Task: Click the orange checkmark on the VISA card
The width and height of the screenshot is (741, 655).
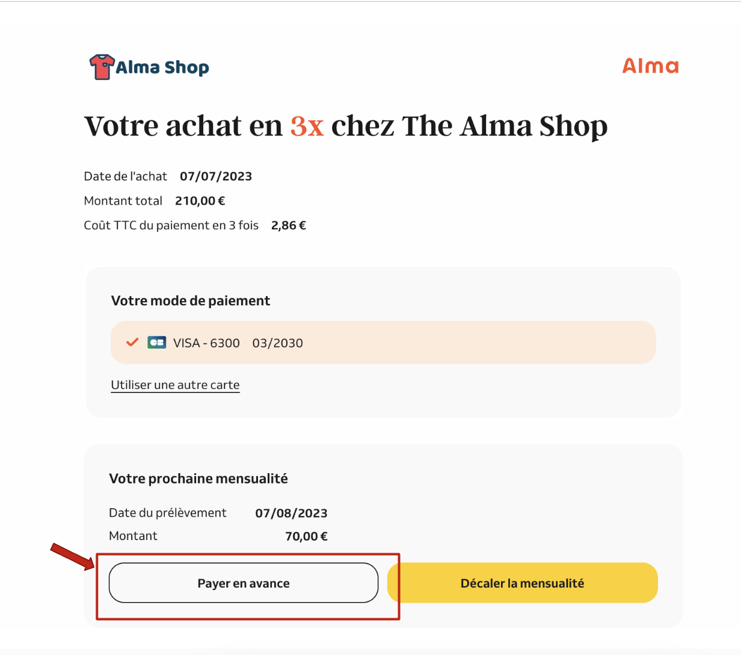Action: coord(132,342)
